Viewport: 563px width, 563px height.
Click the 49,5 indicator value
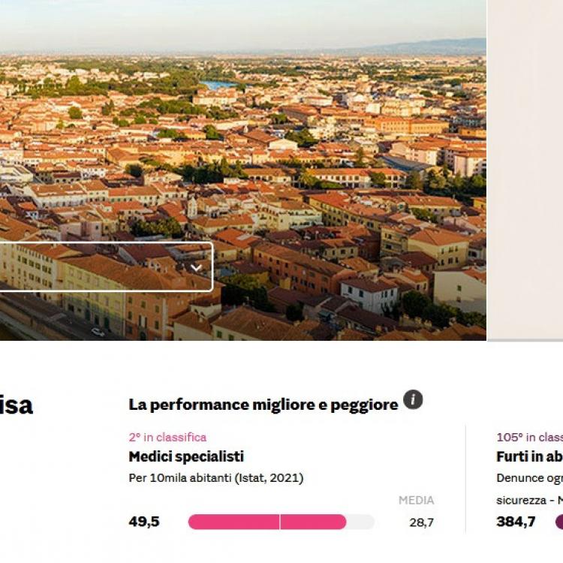[x=144, y=522]
